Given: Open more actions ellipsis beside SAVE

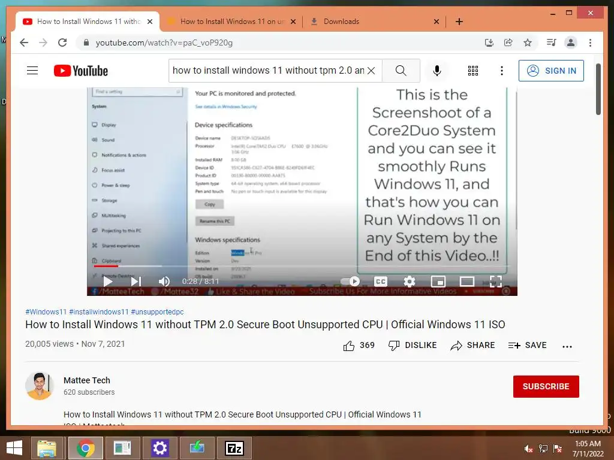Looking at the screenshot, I should [567, 346].
